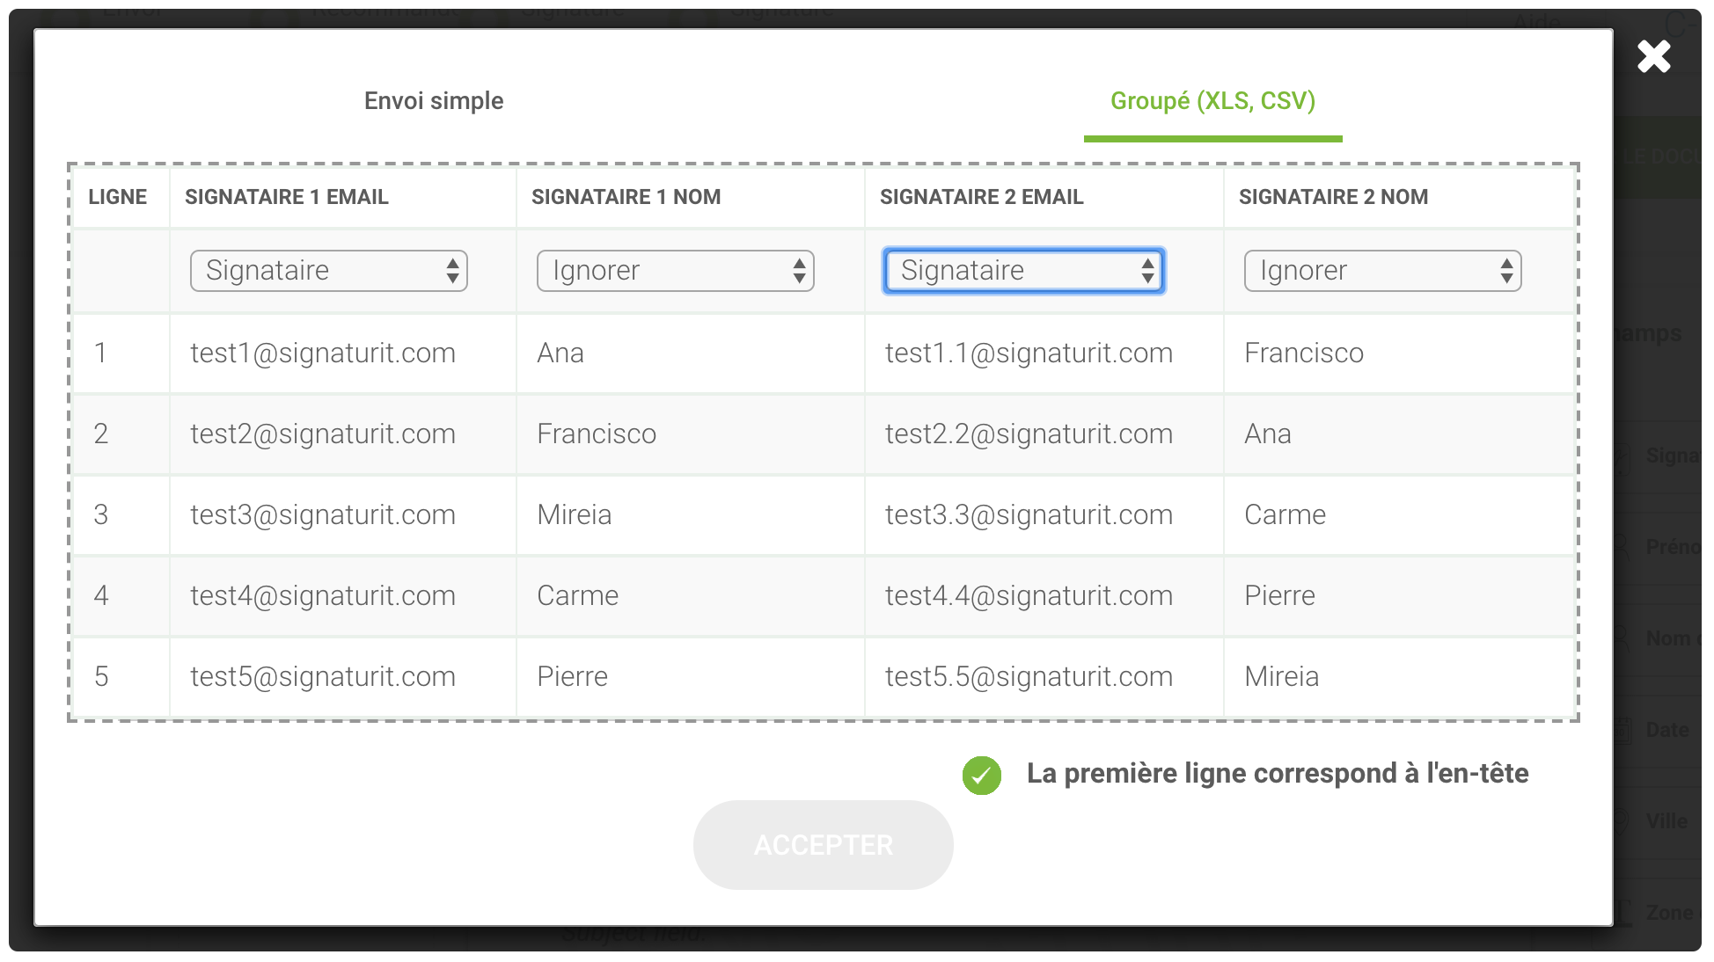Switch to the Groupé (XLS, CSV) tab
This screenshot has height=962, width=1714.
pos(1212,101)
